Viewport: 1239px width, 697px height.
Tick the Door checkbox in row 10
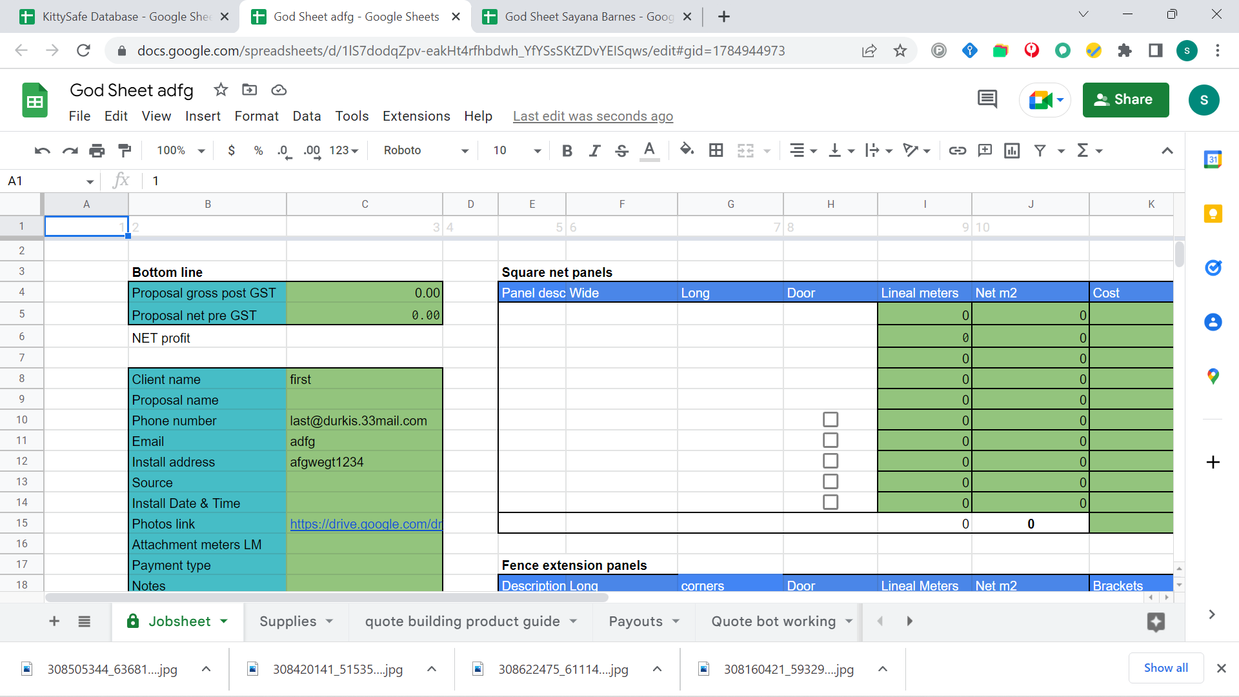coord(831,419)
